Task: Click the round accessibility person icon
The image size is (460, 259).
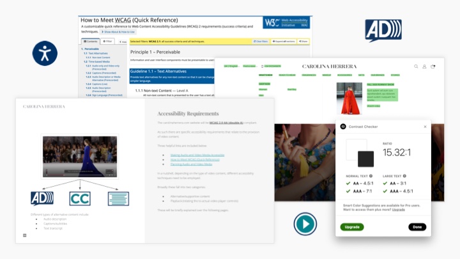Action: (x=45, y=54)
